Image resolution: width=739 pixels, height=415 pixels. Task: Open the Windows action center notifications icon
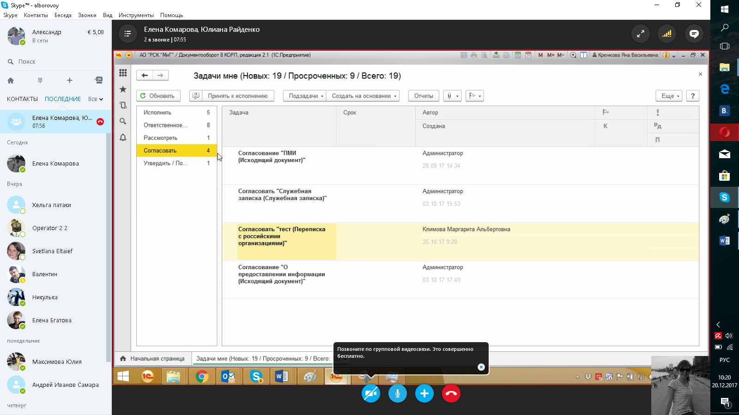pyautogui.click(x=725, y=402)
